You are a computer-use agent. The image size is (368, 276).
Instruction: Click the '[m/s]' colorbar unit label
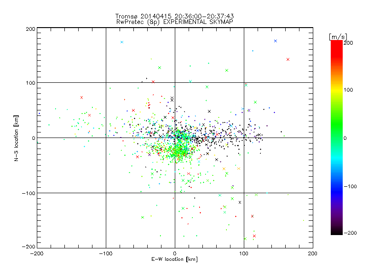point(338,37)
